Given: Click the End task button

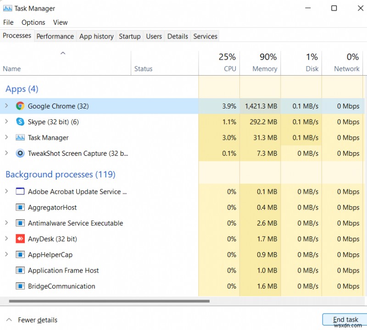Looking at the screenshot, I should 345,319.
